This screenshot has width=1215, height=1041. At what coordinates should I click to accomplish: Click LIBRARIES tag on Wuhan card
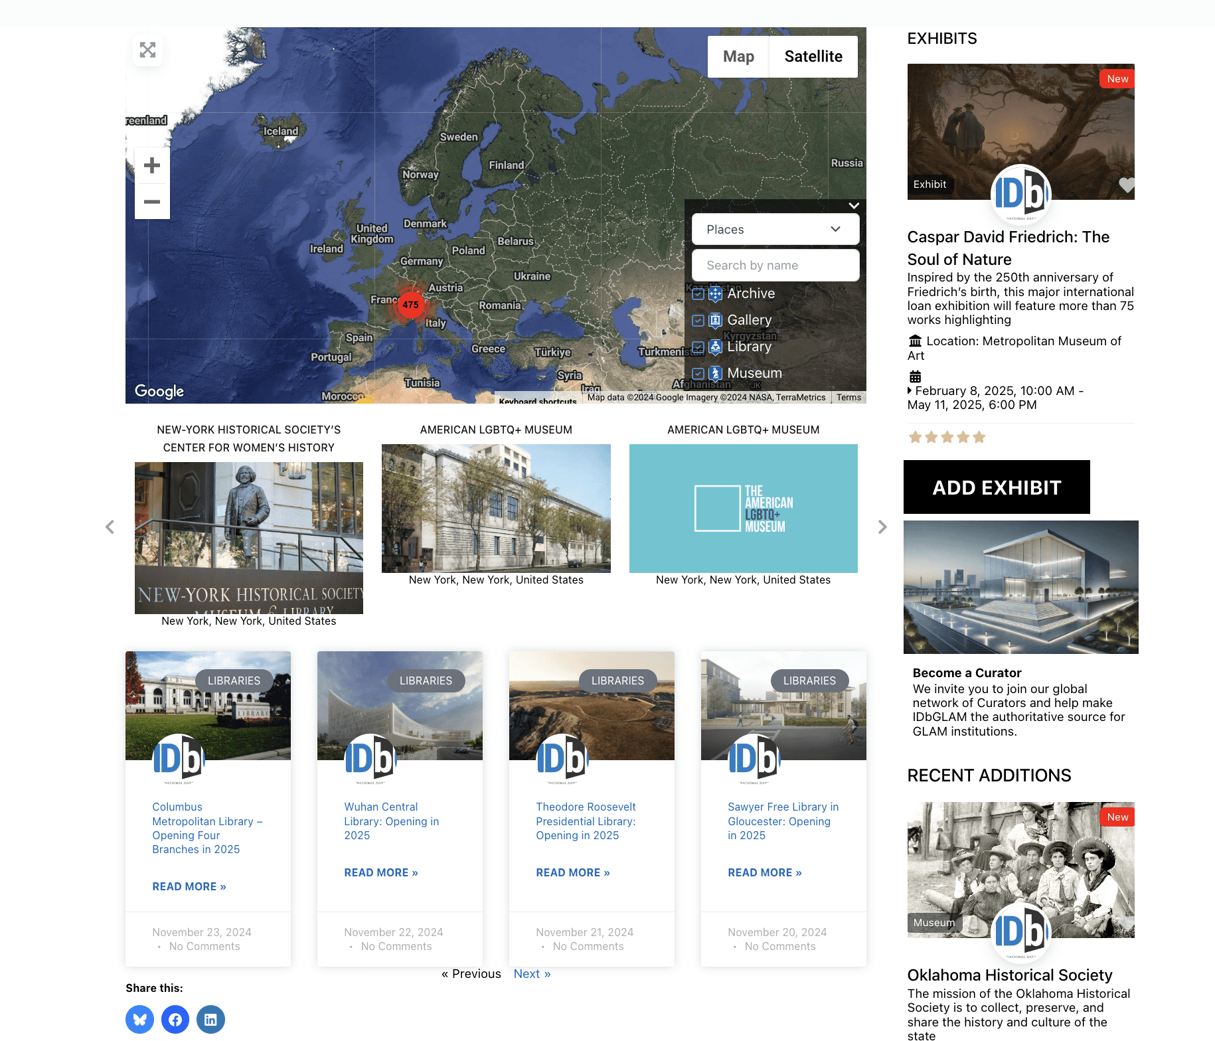click(x=426, y=681)
